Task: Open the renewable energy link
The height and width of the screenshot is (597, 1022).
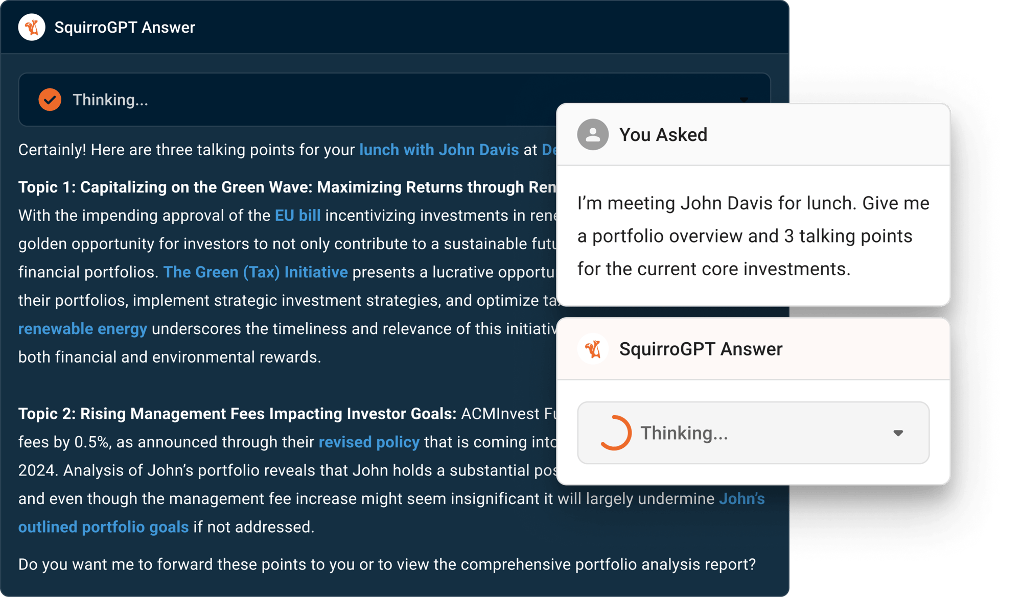Action: point(82,328)
